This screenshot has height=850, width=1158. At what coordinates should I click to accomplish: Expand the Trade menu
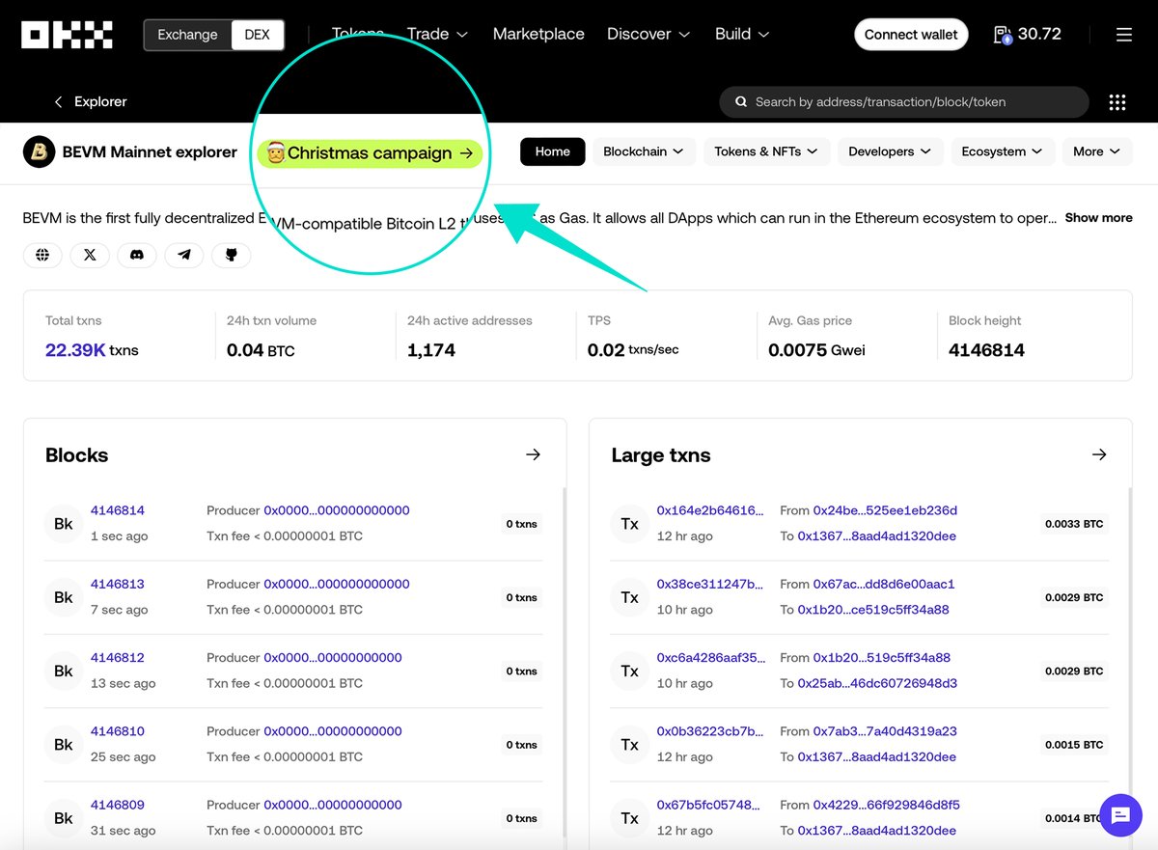tap(437, 34)
